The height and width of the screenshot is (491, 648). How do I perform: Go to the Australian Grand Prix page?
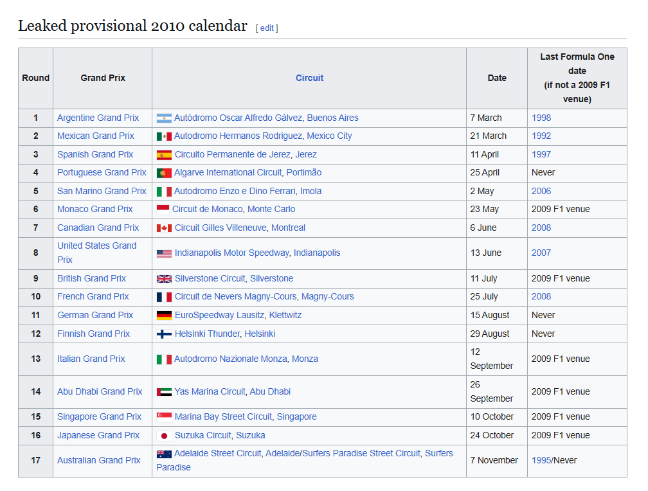click(99, 460)
